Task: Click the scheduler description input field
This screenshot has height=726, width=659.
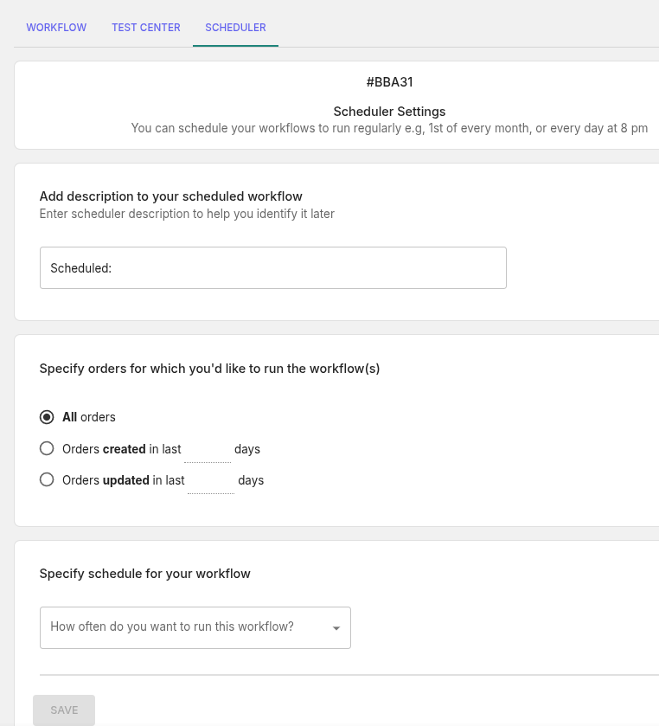Action: tap(272, 268)
